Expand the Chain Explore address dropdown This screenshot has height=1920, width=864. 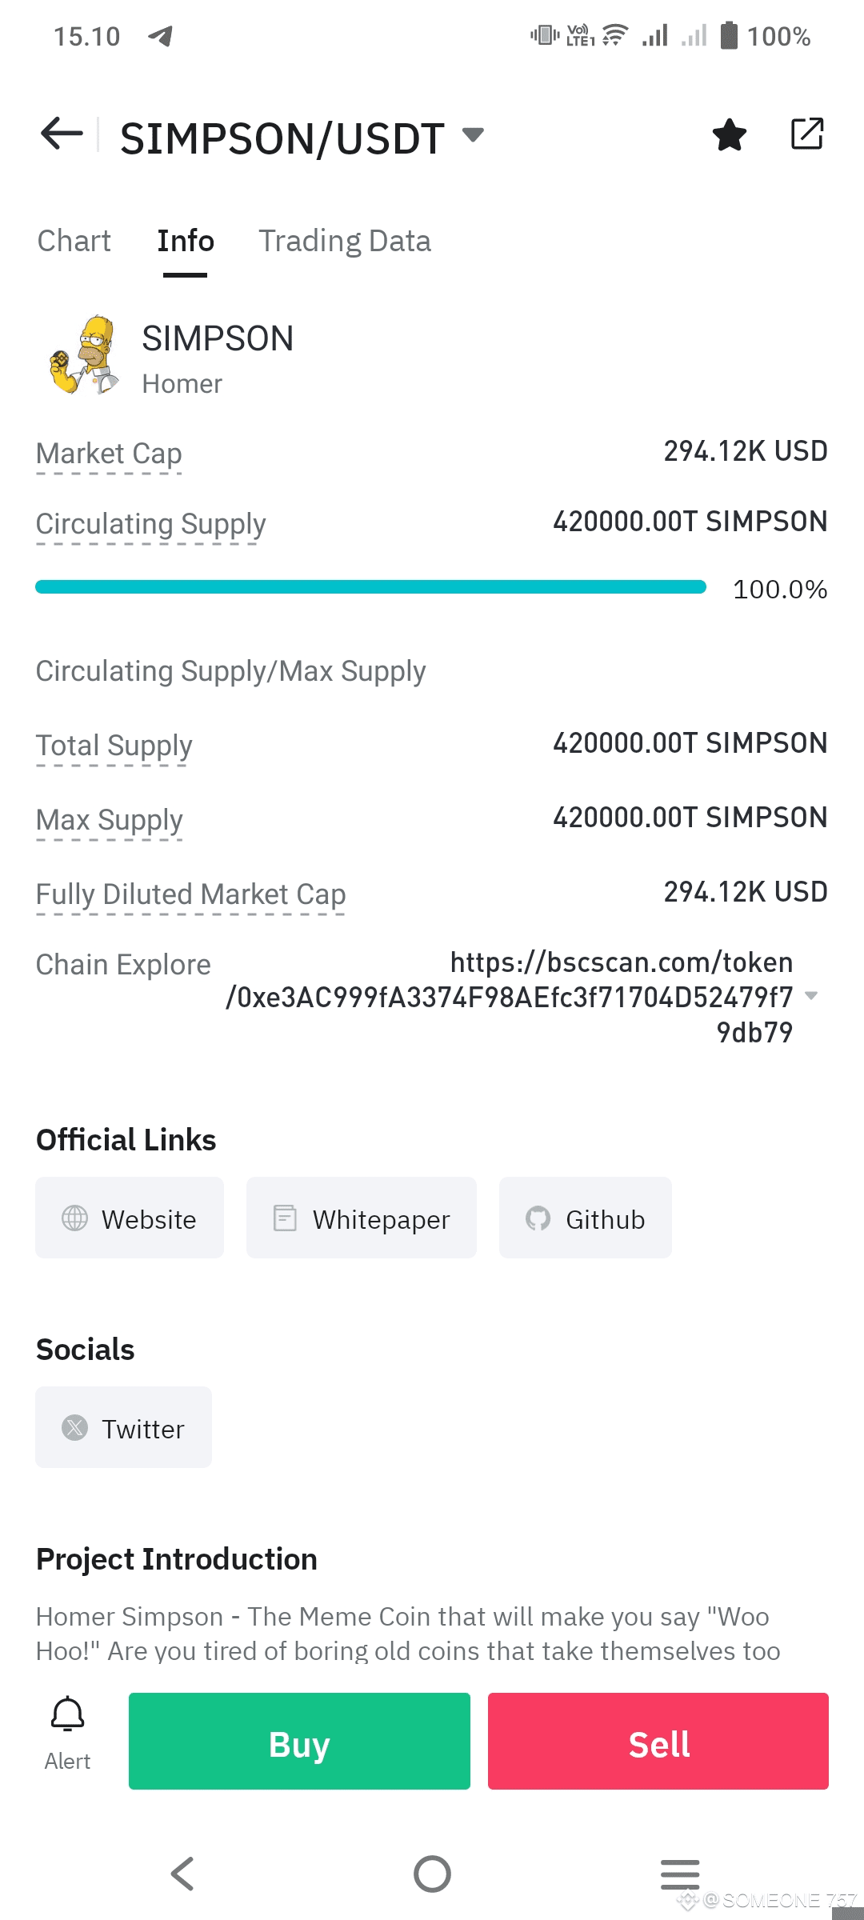[x=811, y=996]
